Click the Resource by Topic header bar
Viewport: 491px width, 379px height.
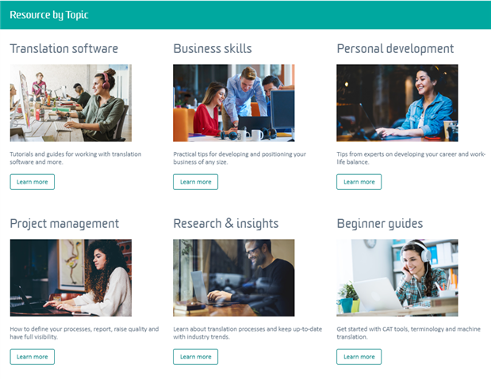pos(245,14)
